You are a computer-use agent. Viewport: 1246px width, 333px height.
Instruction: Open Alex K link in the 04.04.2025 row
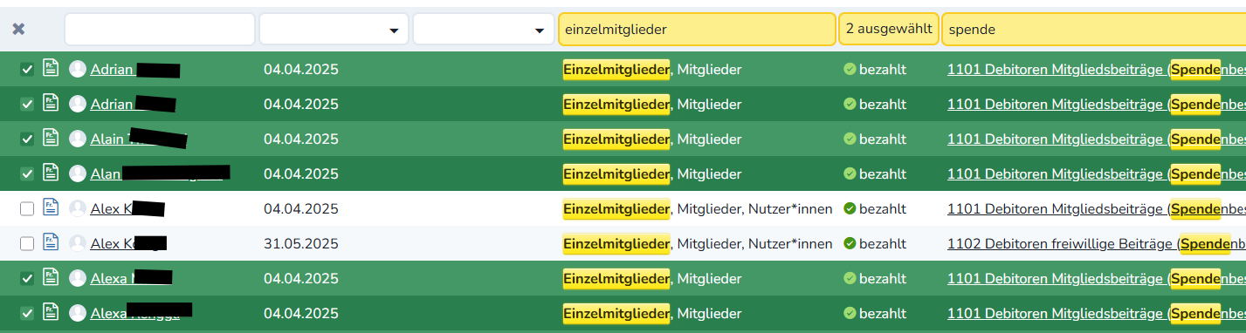[x=127, y=208]
